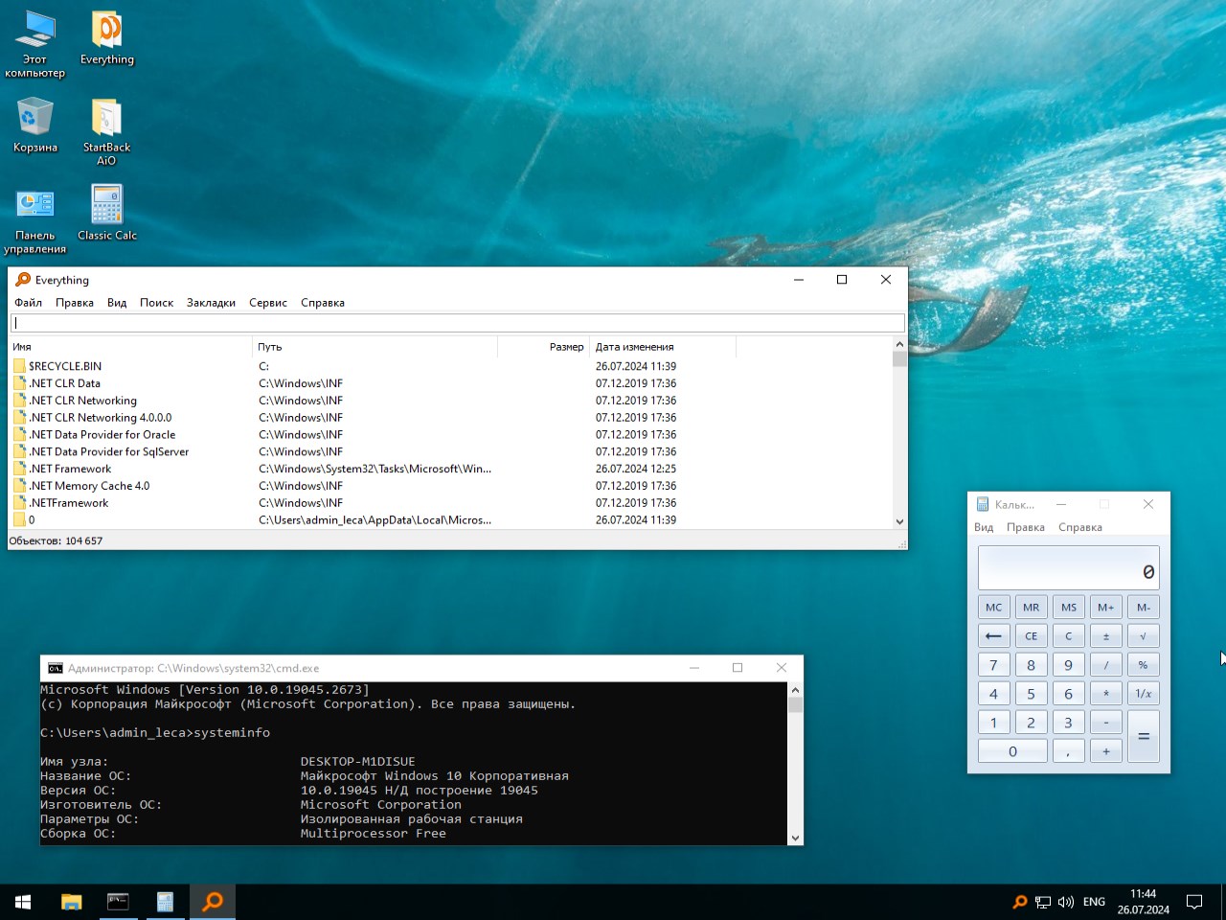Open the notification center icon
The image size is (1226, 920).
pos(1194,902)
